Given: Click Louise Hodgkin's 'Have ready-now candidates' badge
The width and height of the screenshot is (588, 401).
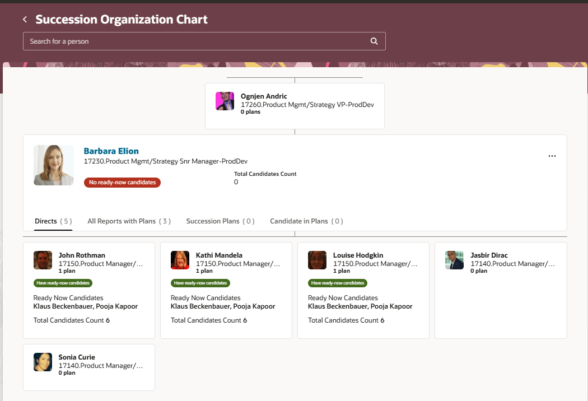Looking at the screenshot, I should click(337, 283).
